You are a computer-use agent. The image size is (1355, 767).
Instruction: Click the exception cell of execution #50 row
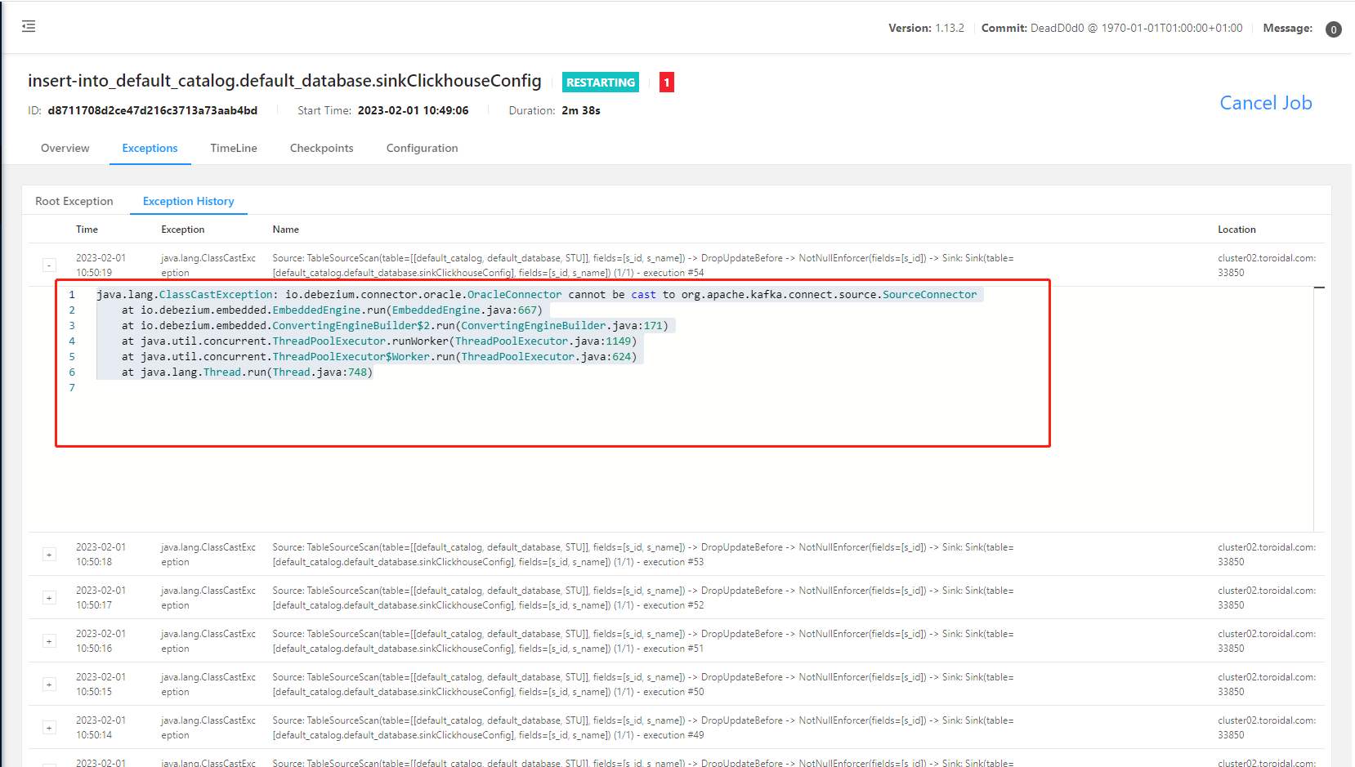208,685
